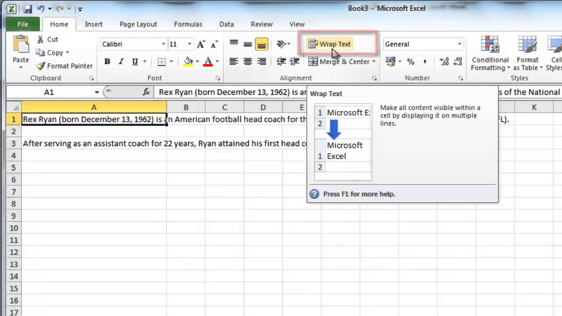Open the File tab
The image size is (562, 316).
[x=23, y=24]
